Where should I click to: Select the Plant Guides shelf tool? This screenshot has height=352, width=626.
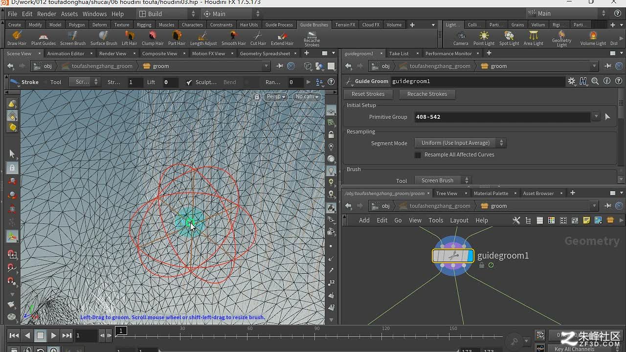(44, 38)
